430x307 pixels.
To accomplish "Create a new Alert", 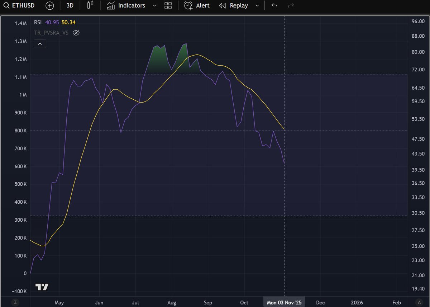I will point(197,6).
